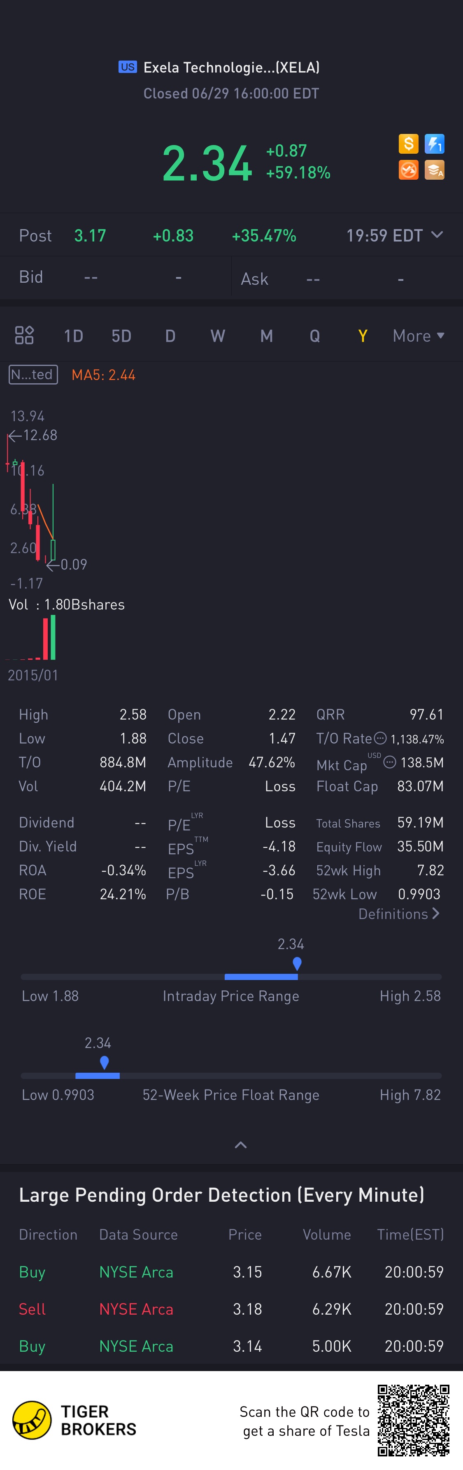This screenshot has height=1470, width=463.
Task: Tap the tan stacked layers icon
Action: tap(435, 170)
